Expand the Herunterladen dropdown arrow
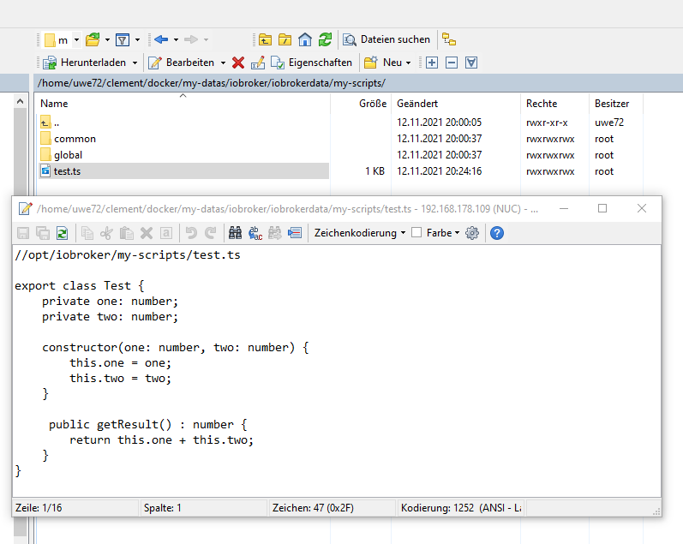683x544 pixels. 135,63
